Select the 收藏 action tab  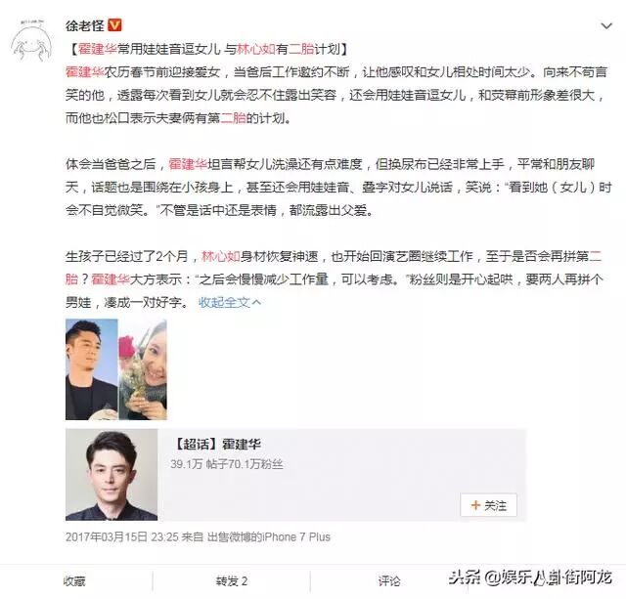click(74, 581)
